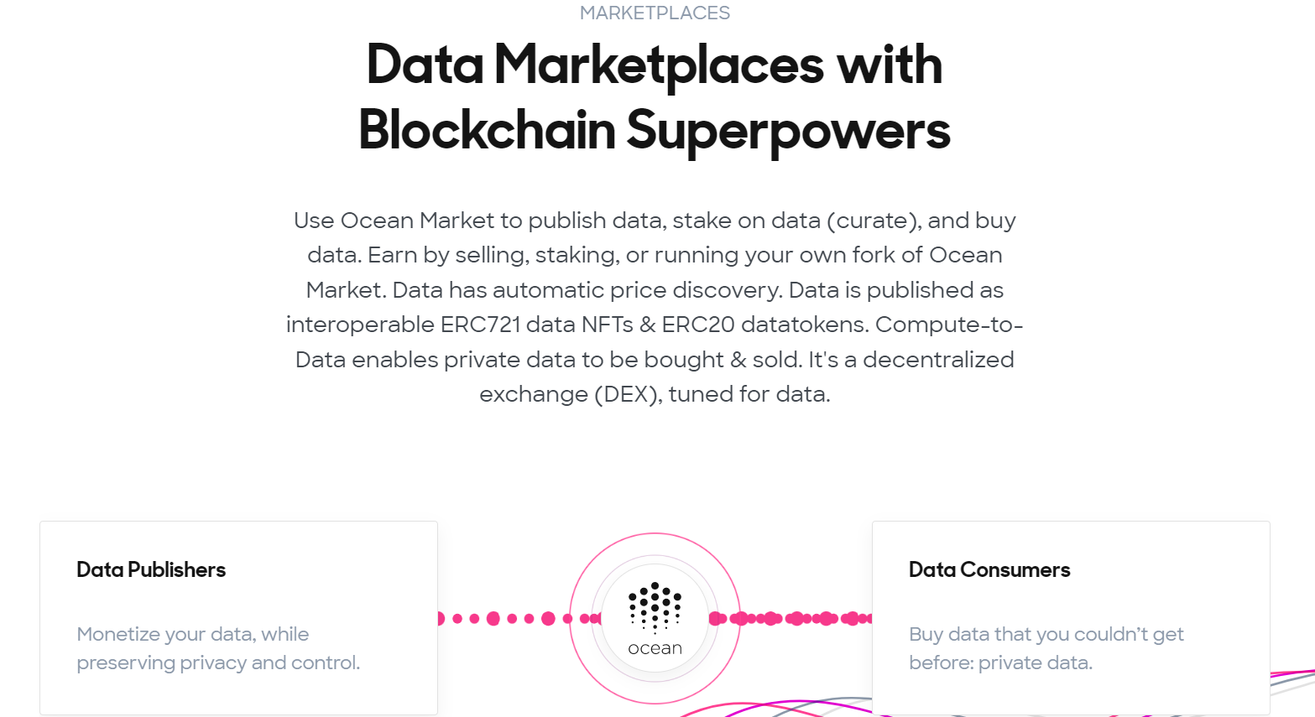
Task: Click the "Monetize your data" description text
Action: click(x=193, y=635)
